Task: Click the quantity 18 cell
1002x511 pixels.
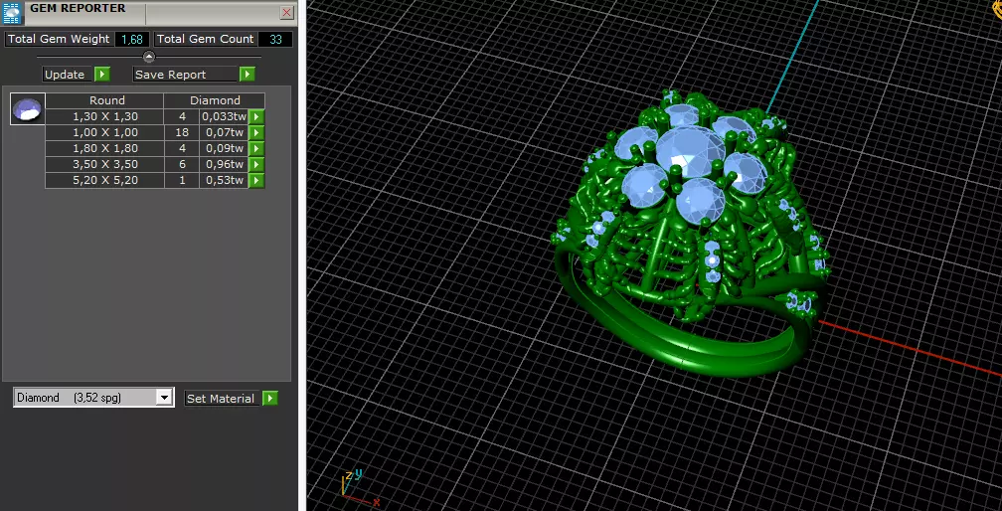Action: click(x=182, y=132)
